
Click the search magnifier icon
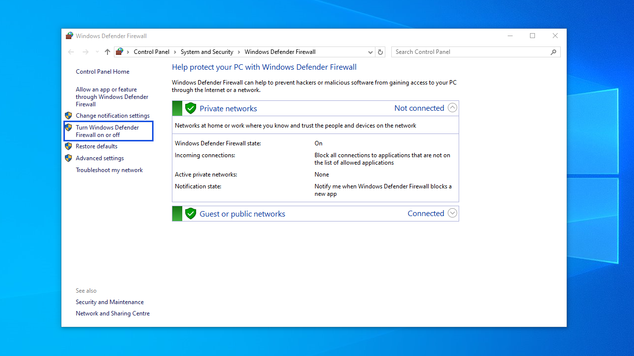(554, 52)
